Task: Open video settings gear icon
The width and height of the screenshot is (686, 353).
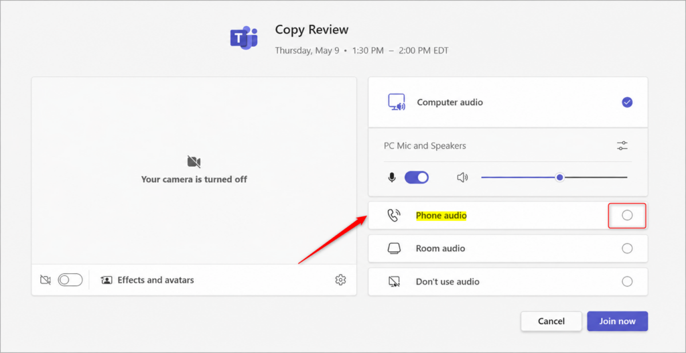Action: [x=340, y=280]
